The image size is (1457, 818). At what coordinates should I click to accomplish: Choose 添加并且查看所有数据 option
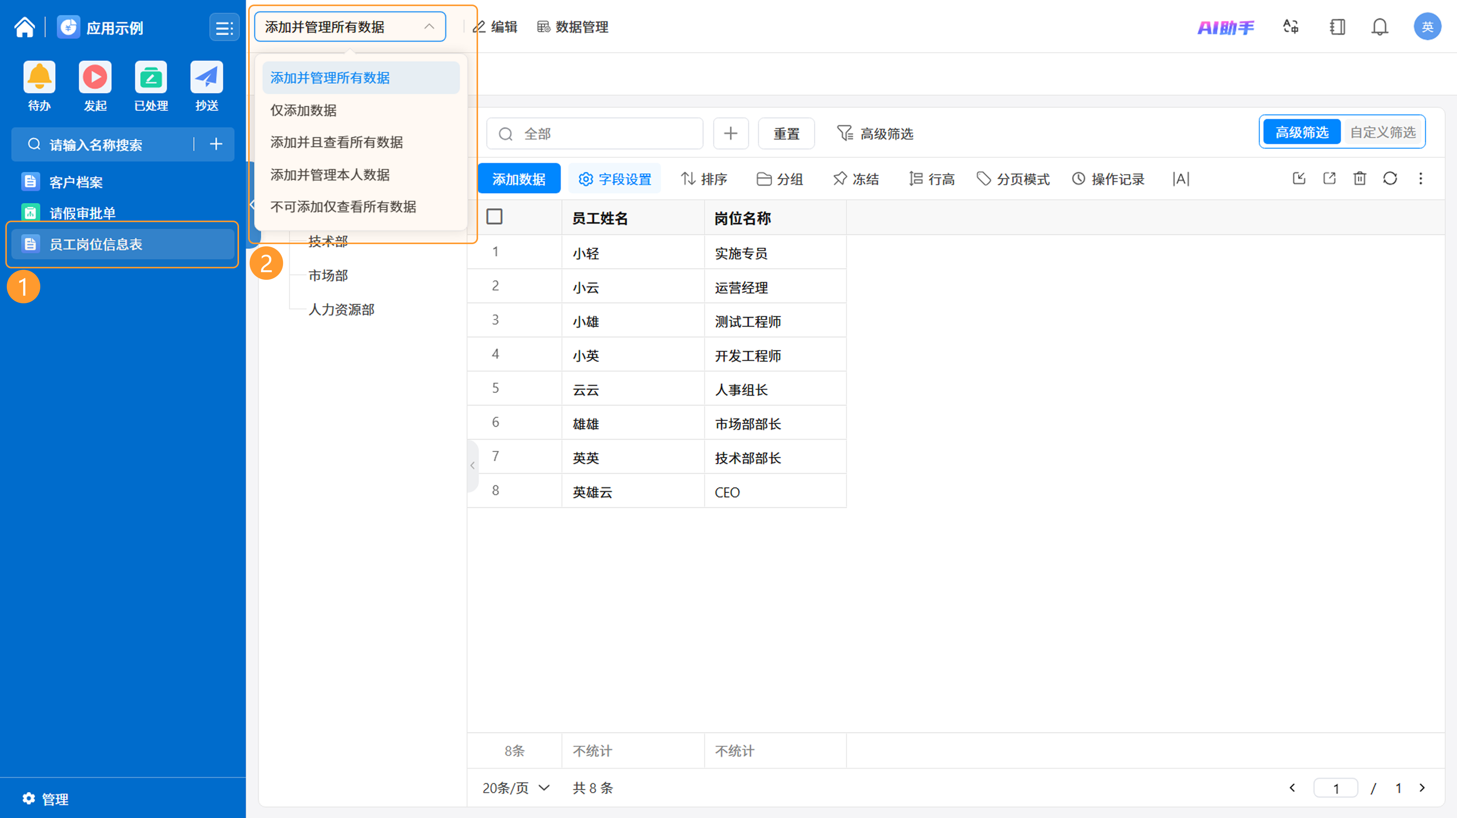(x=361, y=143)
